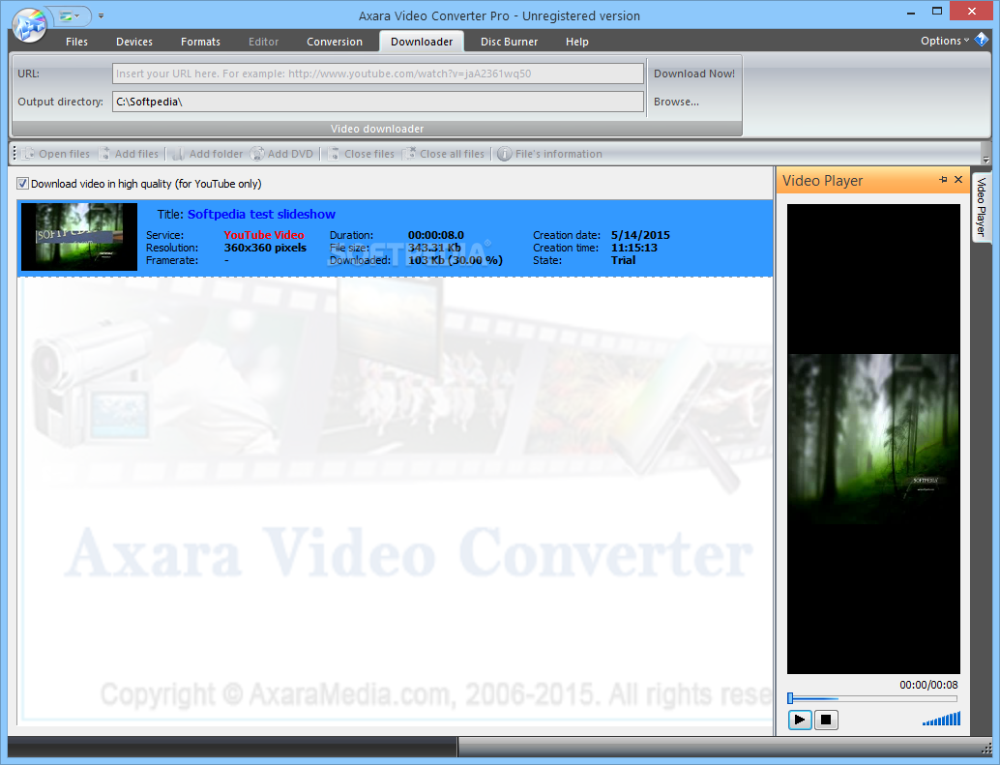Click the Download Now! button
The image size is (1000, 765).
(693, 74)
